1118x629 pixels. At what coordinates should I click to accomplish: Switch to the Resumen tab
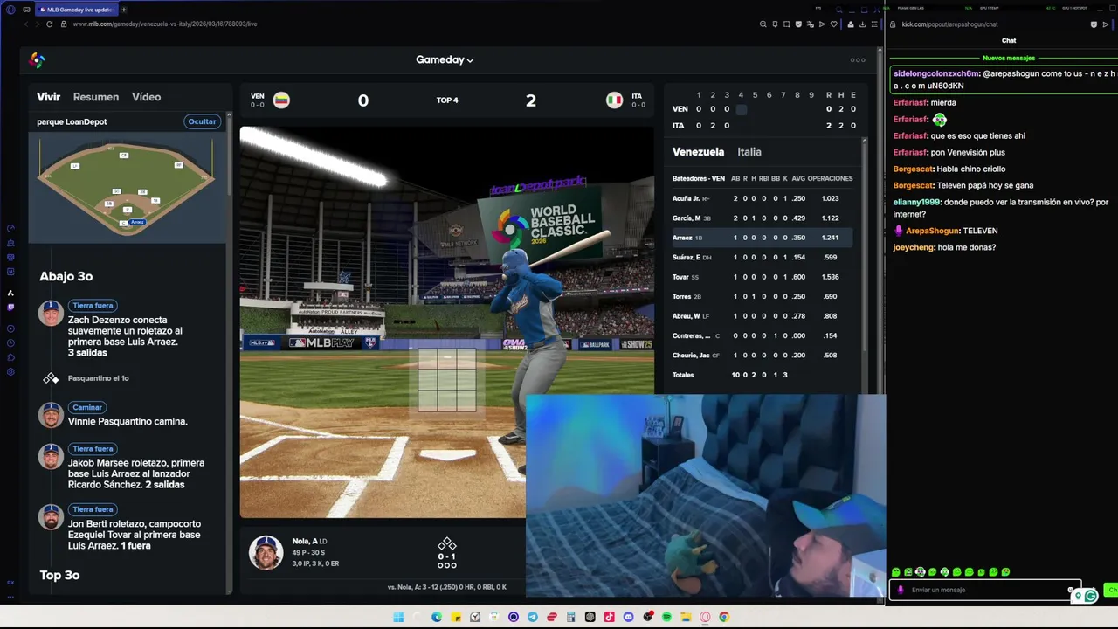point(96,97)
